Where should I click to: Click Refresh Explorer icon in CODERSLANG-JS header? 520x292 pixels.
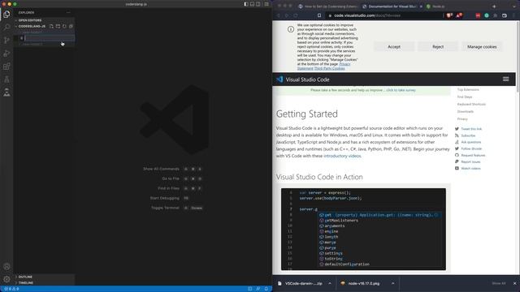coord(64,26)
